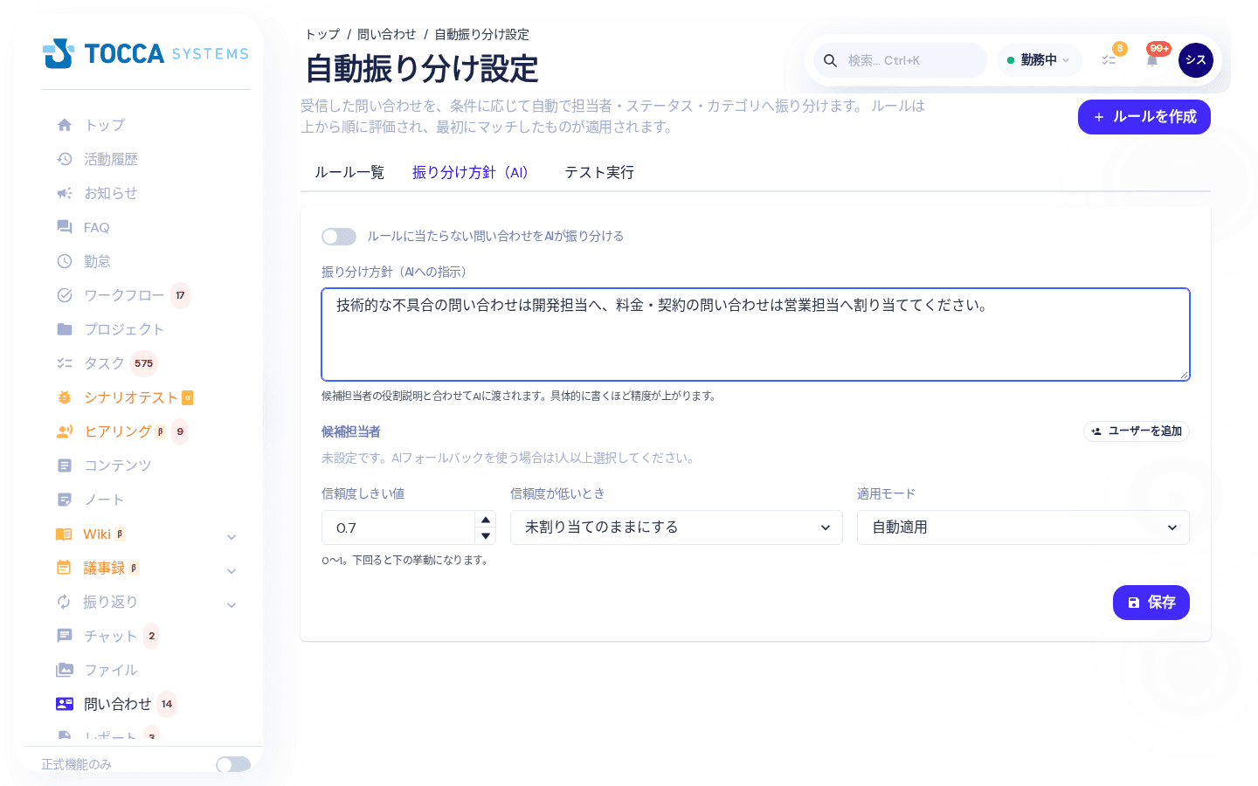Image resolution: width=1258 pixels, height=786 pixels.
Task: Click ユーザーを追加 button
Action: click(1137, 431)
